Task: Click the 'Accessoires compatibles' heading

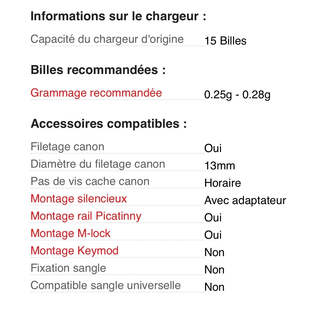Action: click(x=109, y=124)
